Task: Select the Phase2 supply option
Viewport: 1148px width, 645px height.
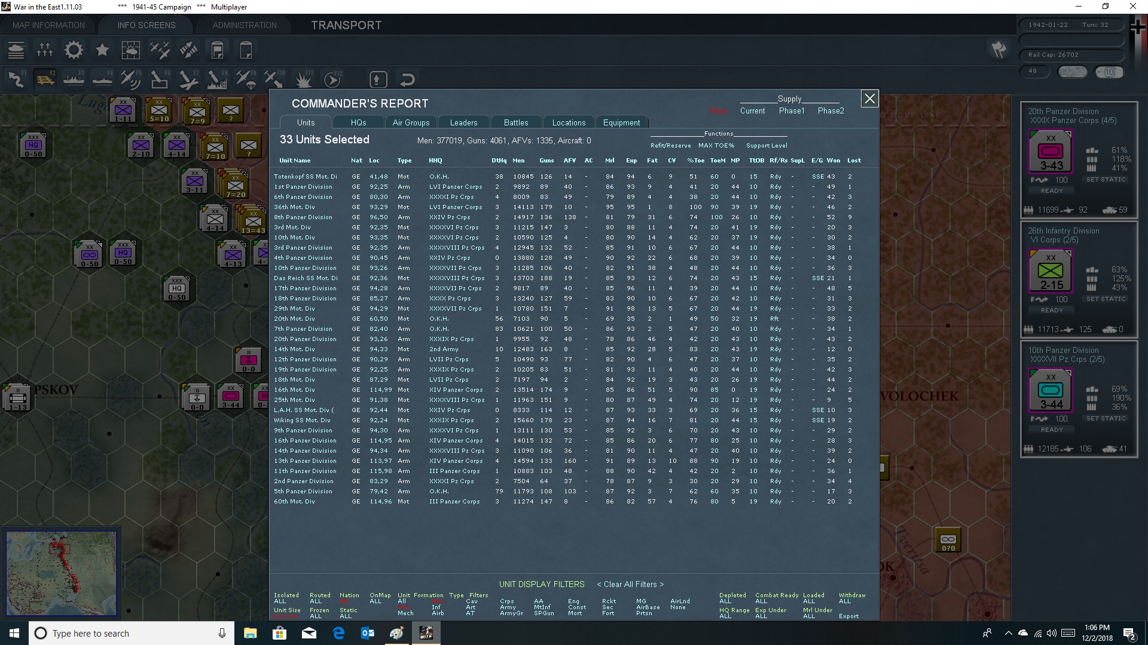Action: tap(831, 110)
